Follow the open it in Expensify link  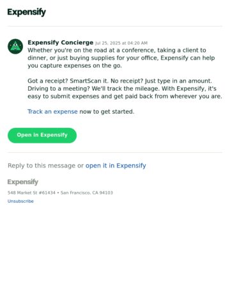pos(116,166)
